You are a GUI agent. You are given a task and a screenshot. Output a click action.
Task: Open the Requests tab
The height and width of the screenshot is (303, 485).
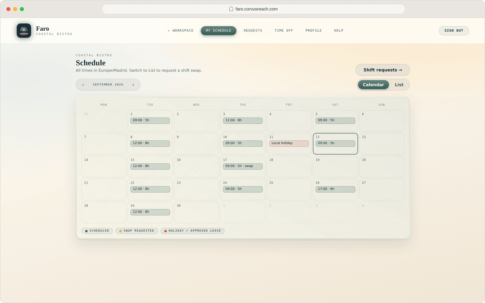coord(253,31)
